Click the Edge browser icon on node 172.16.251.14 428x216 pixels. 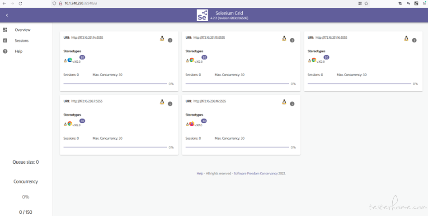click(70, 60)
